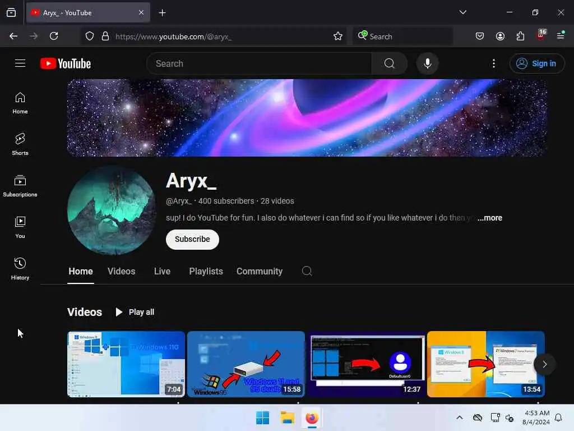Screen dimensions: 574x431
Task: Open the 15:58 Windows 95 dualboot thumbnail
Action: click(246, 364)
